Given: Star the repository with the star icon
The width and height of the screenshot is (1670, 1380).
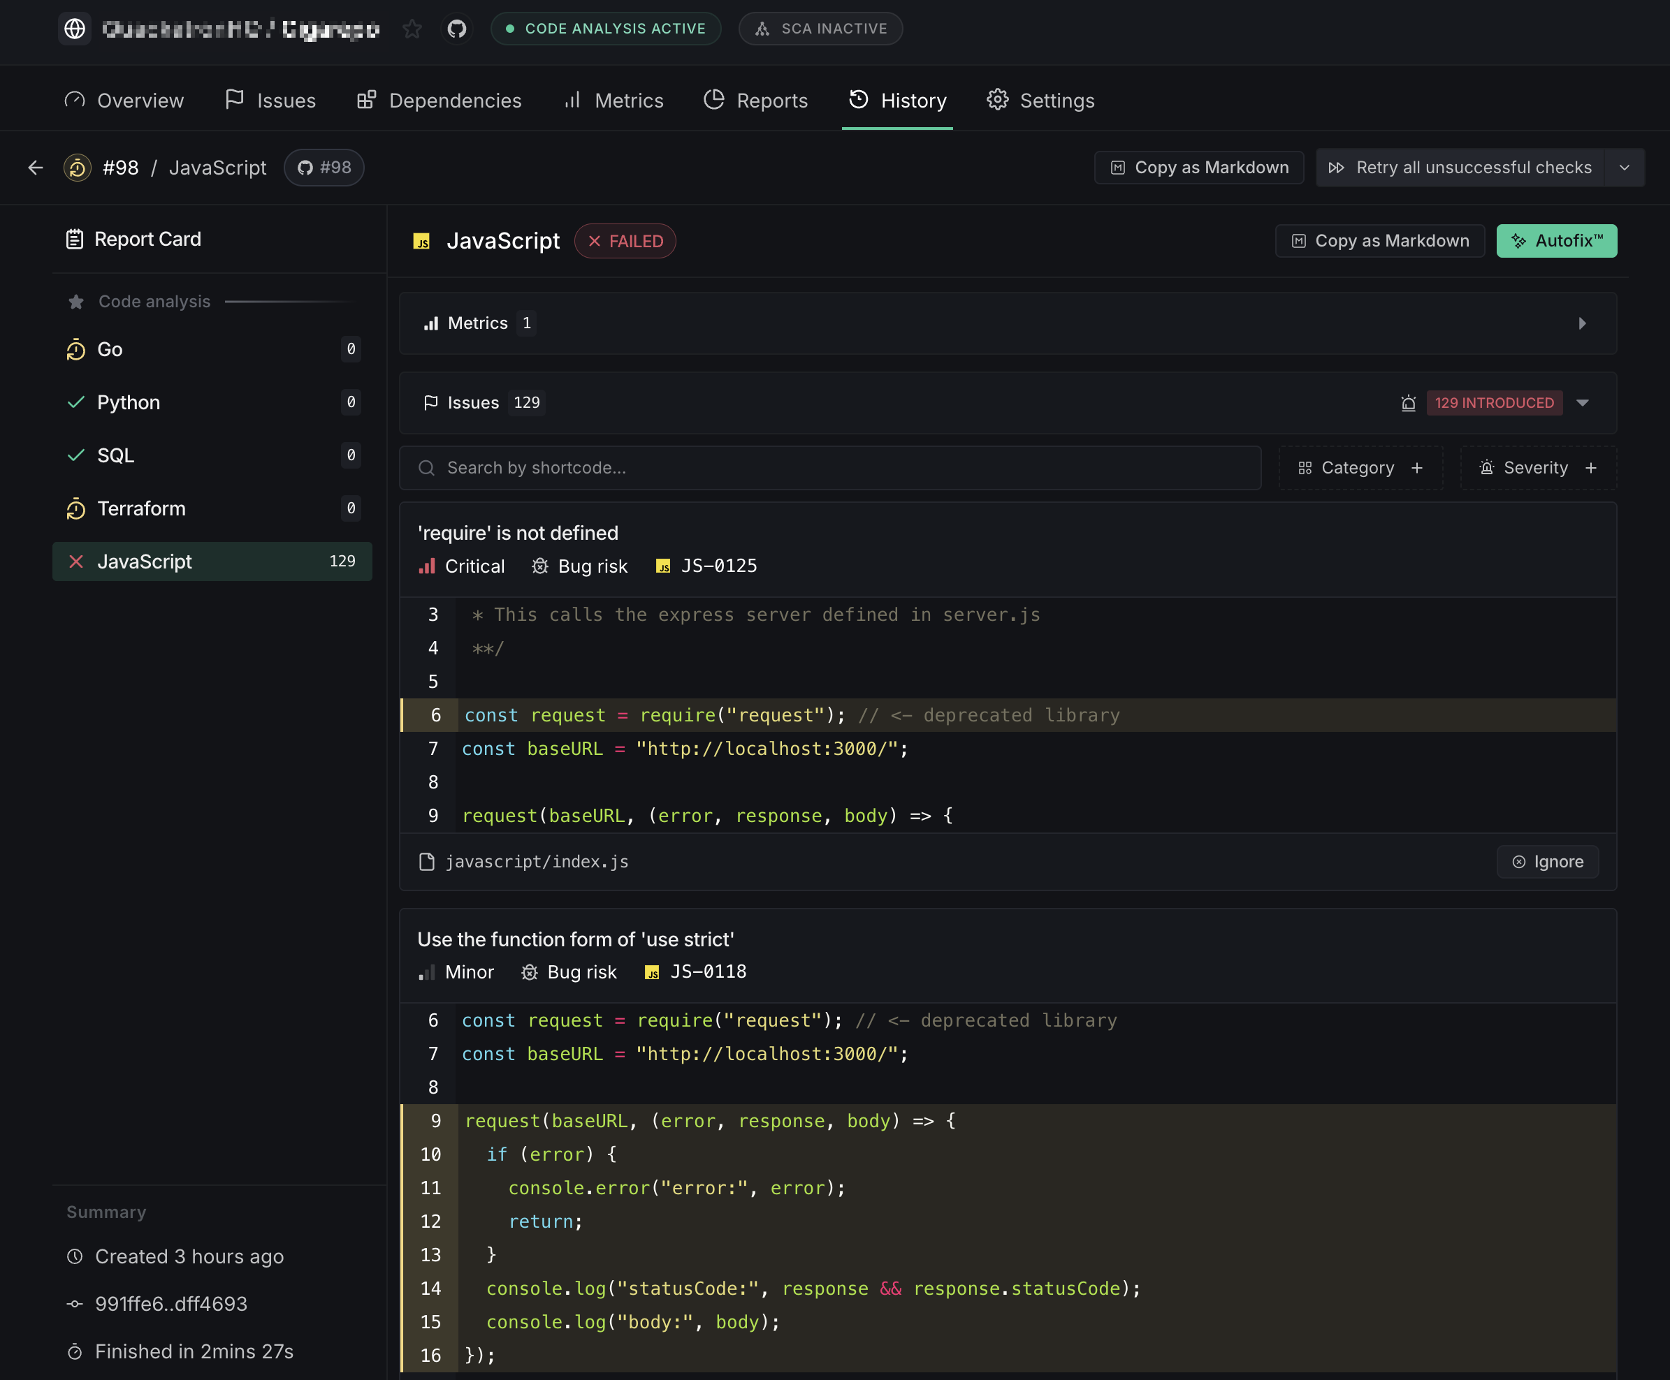Looking at the screenshot, I should [x=412, y=29].
